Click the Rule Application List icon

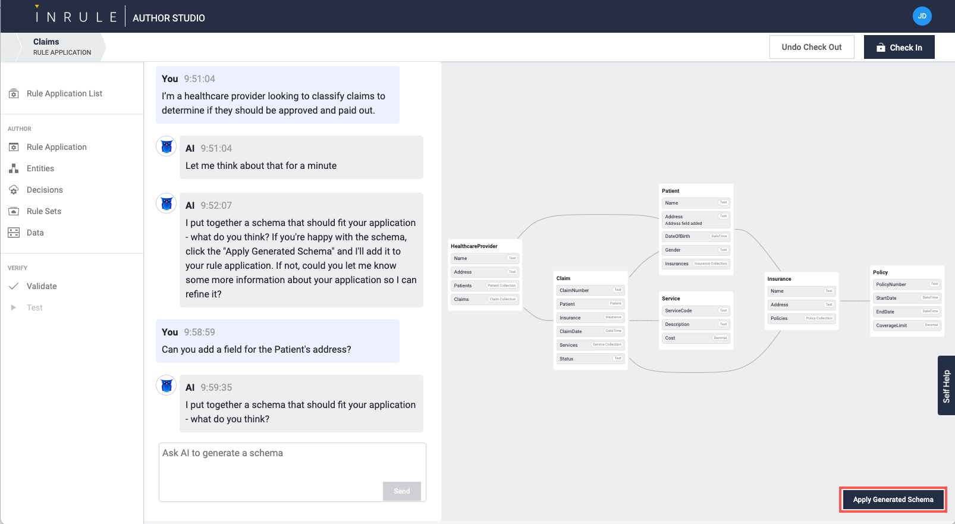pos(14,93)
